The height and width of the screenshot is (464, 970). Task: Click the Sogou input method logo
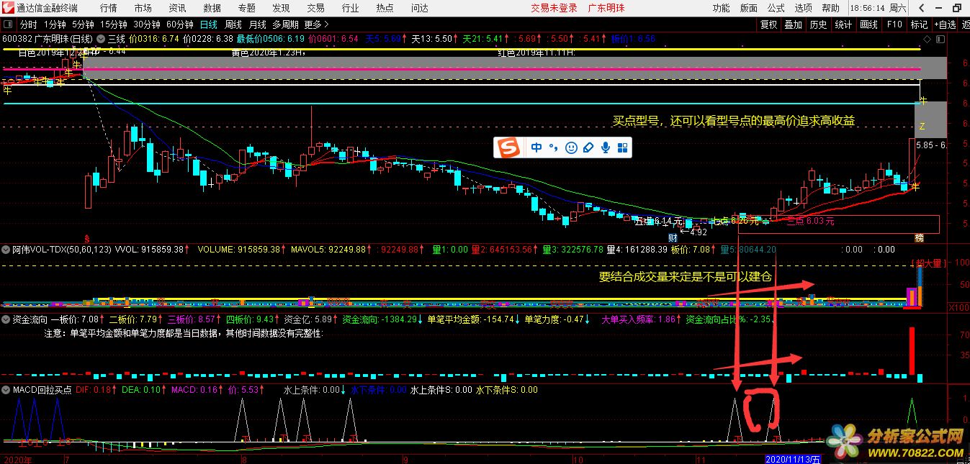pyautogui.click(x=510, y=147)
